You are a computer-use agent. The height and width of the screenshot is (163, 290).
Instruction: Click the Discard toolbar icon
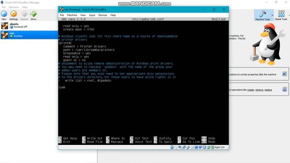tap(24, 15)
